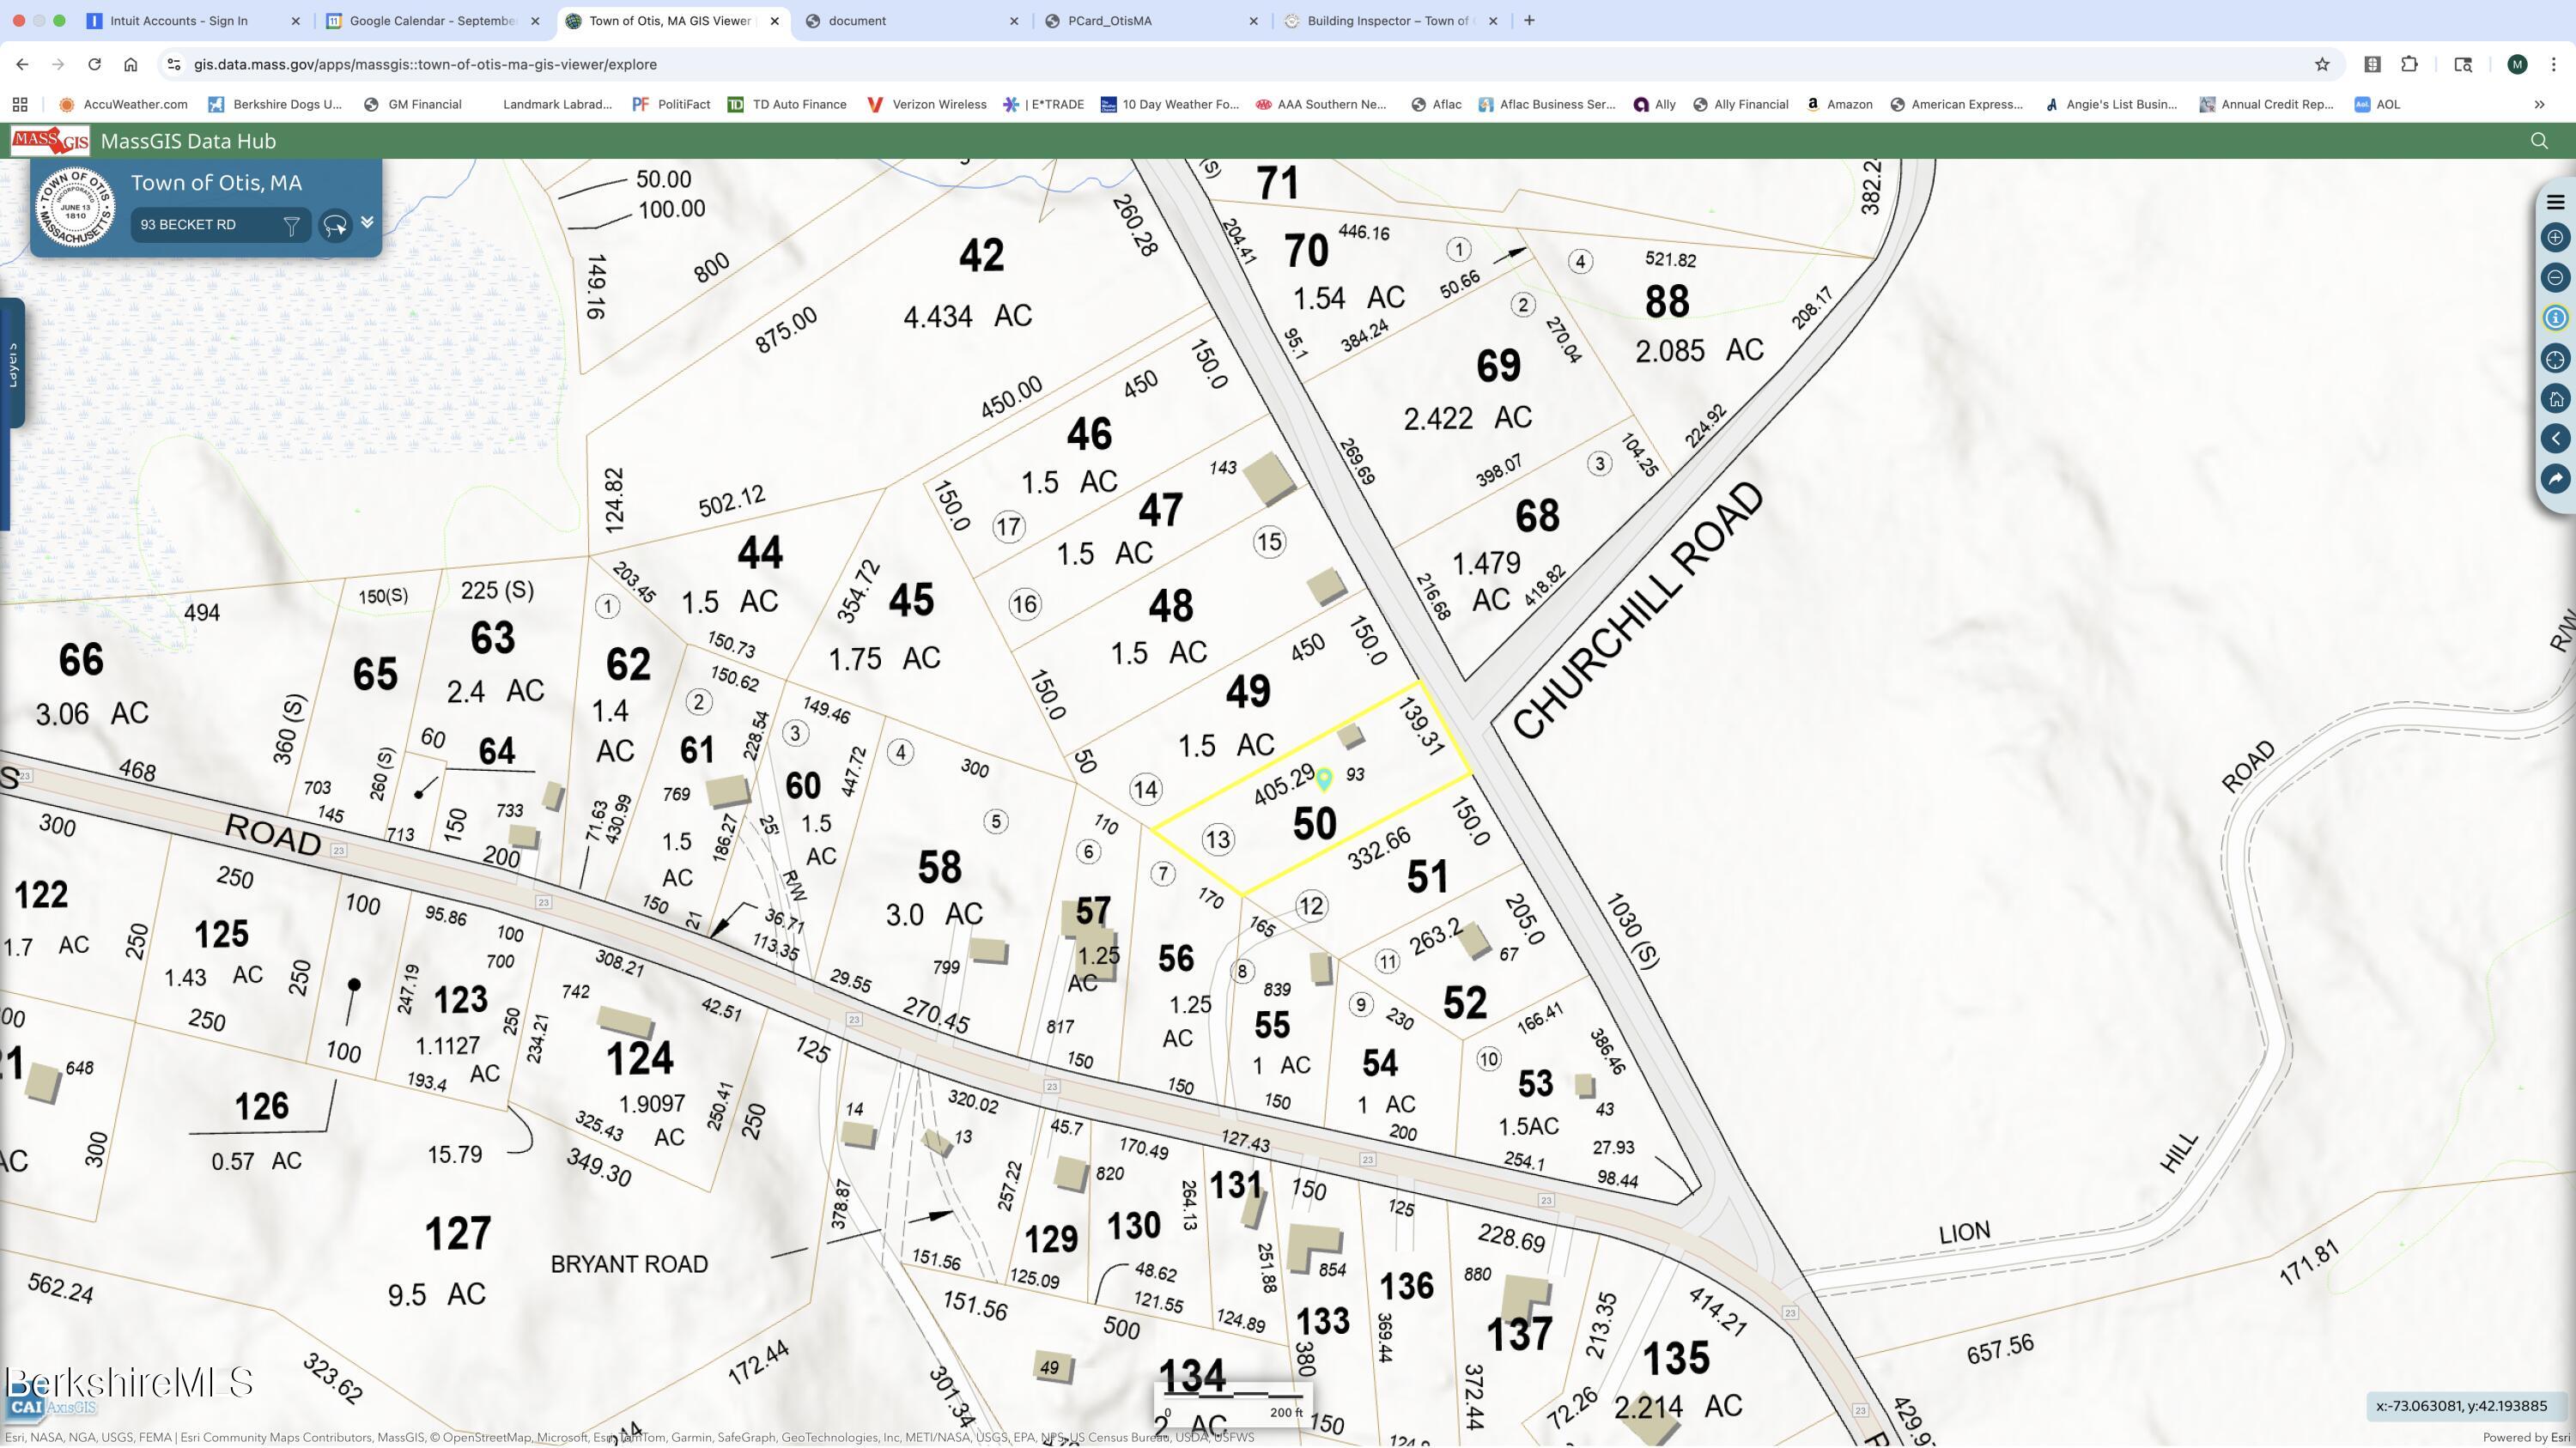Click parcel 42 label on map

pos(981,256)
